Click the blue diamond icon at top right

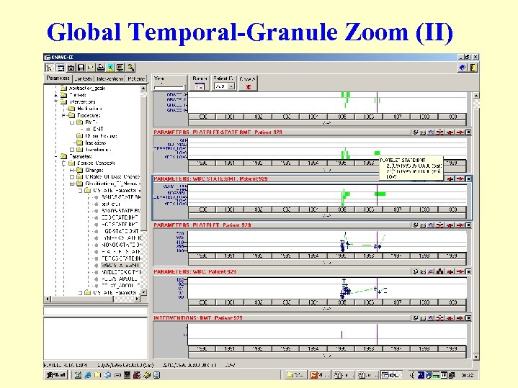pyautogui.click(x=463, y=68)
